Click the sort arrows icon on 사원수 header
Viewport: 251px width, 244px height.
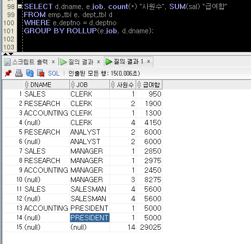coord(113,85)
